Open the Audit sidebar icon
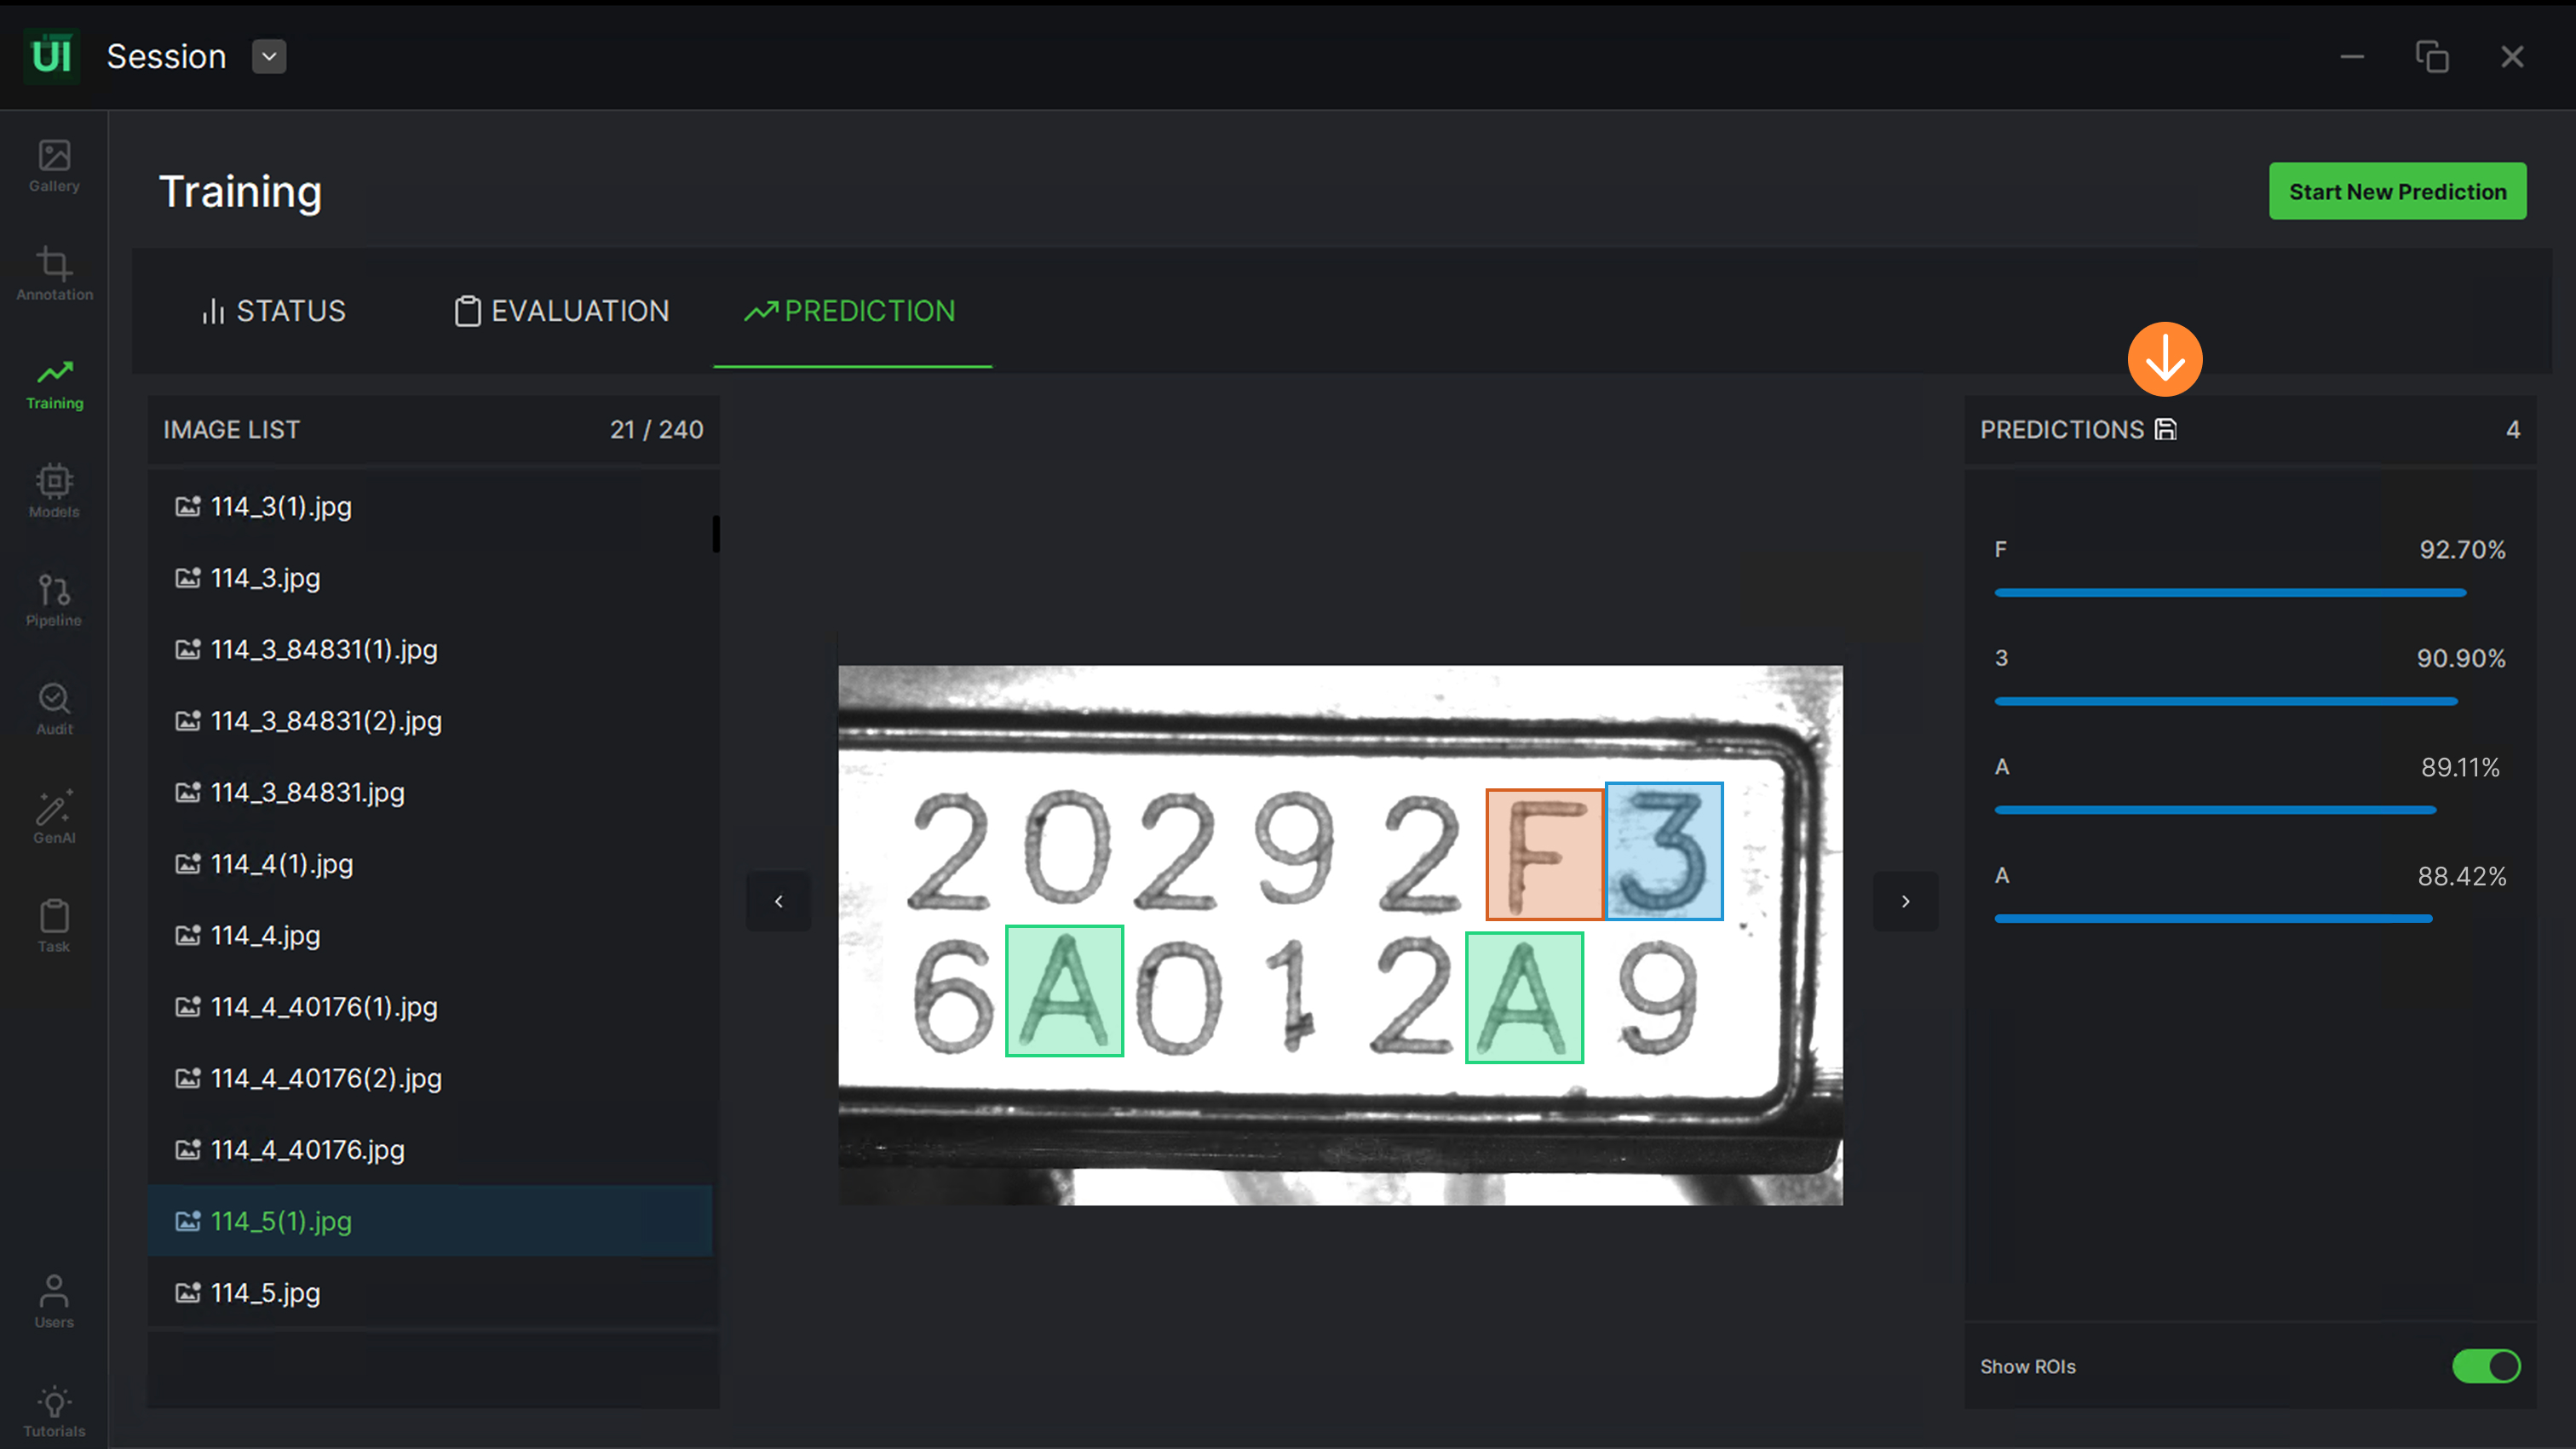This screenshot has height=1449, width=2576. pos(54,707)
